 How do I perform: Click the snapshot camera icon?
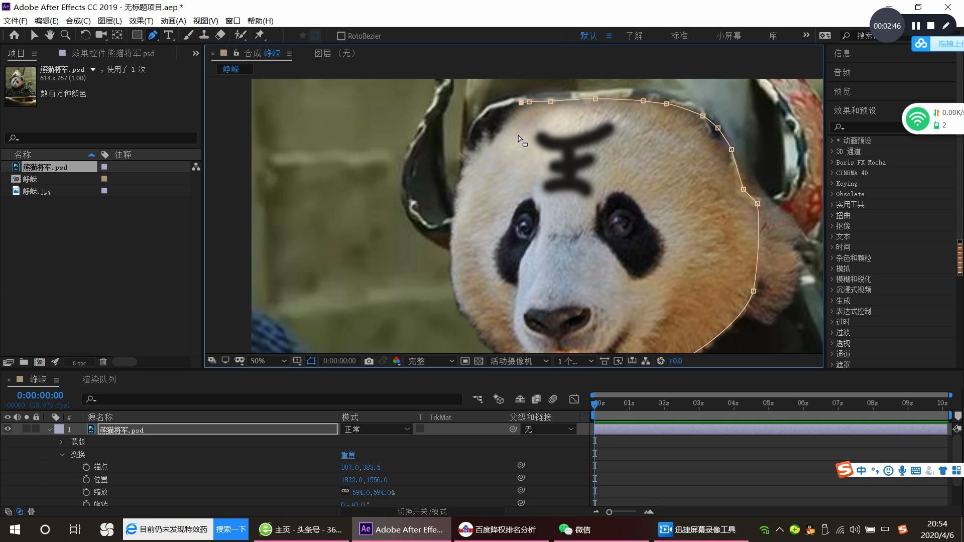pyautogui.click(x=369, y=361)
